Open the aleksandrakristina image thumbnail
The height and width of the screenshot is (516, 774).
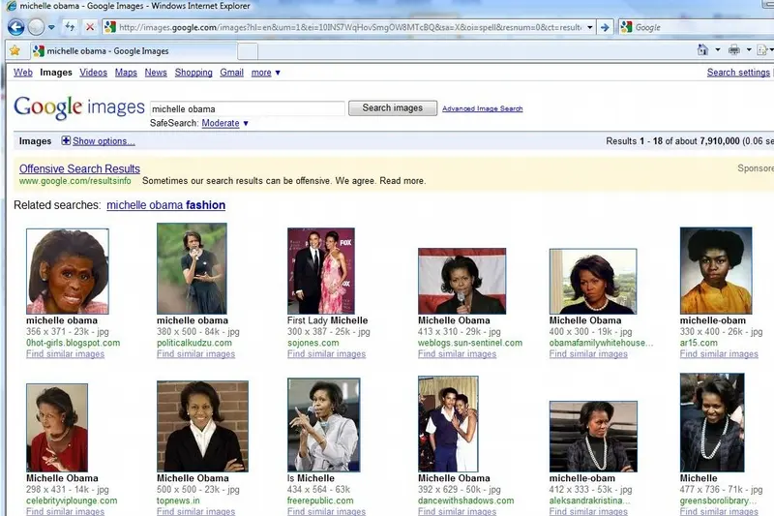(593, 437)
